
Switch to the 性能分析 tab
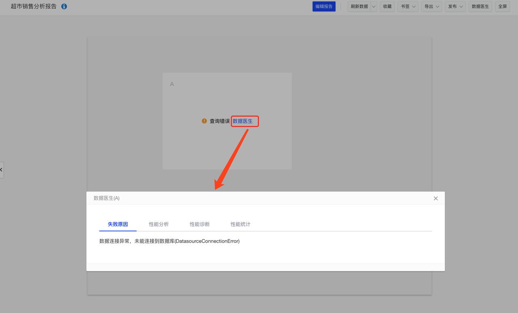point(159,224)
